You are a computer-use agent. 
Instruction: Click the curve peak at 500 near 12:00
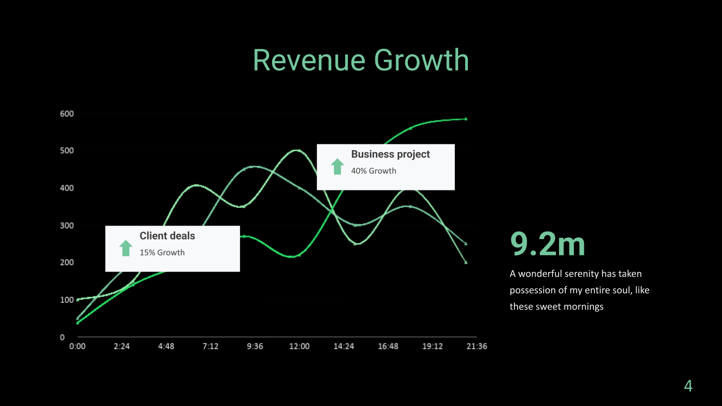297,150
